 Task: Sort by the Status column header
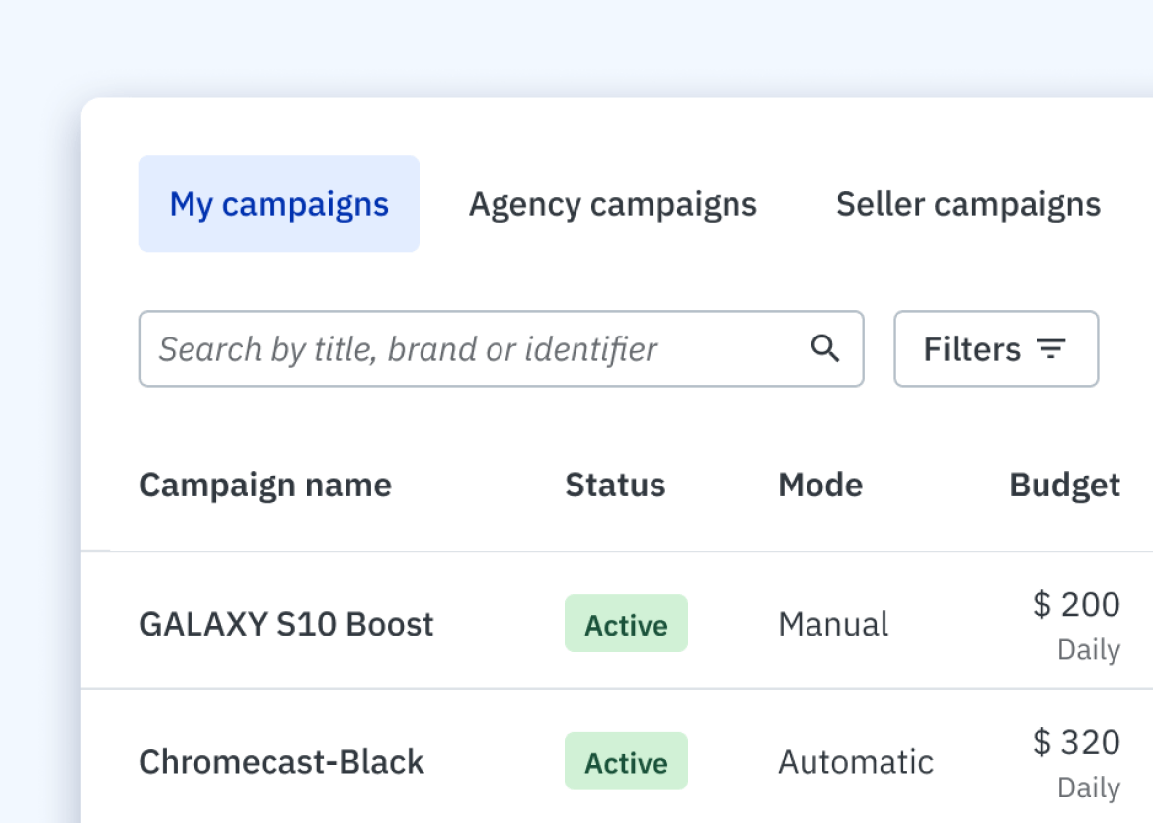tap(614, 485)
